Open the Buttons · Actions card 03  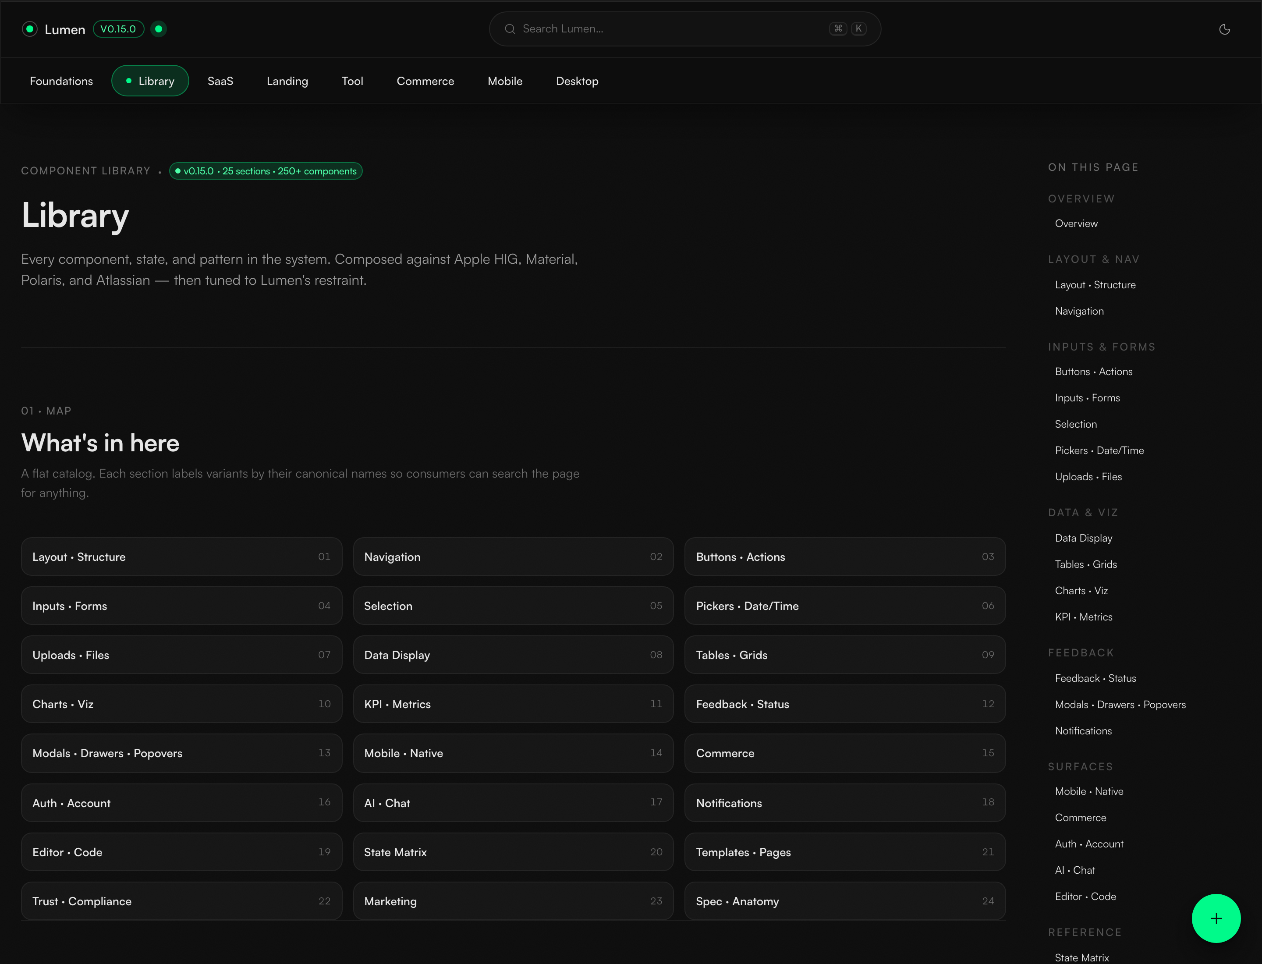[845, 556]
